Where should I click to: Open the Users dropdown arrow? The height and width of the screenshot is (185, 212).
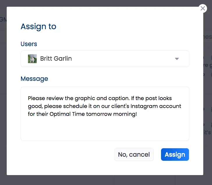point(177,59)
